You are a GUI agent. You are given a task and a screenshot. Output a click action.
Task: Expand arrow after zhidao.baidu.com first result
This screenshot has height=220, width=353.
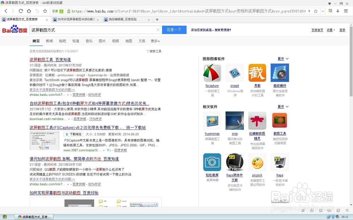(68, 95)
